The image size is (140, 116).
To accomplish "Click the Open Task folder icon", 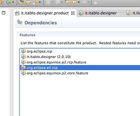I will [x=28, y=2].
